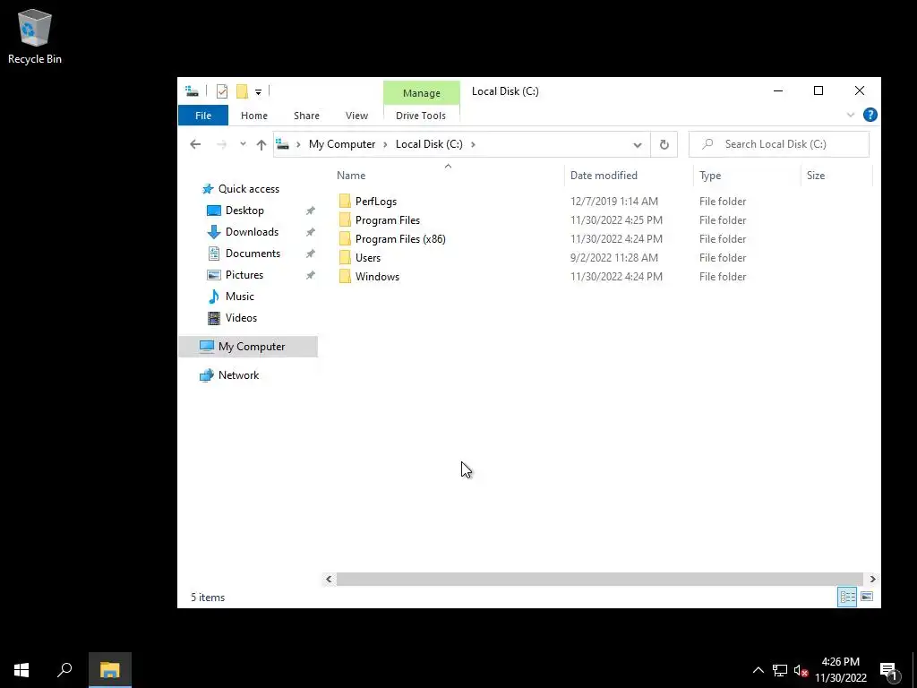Click the drive icon in title bar
Image resolution: width=917 pixels, height=688 pixels.
(192, 90)
